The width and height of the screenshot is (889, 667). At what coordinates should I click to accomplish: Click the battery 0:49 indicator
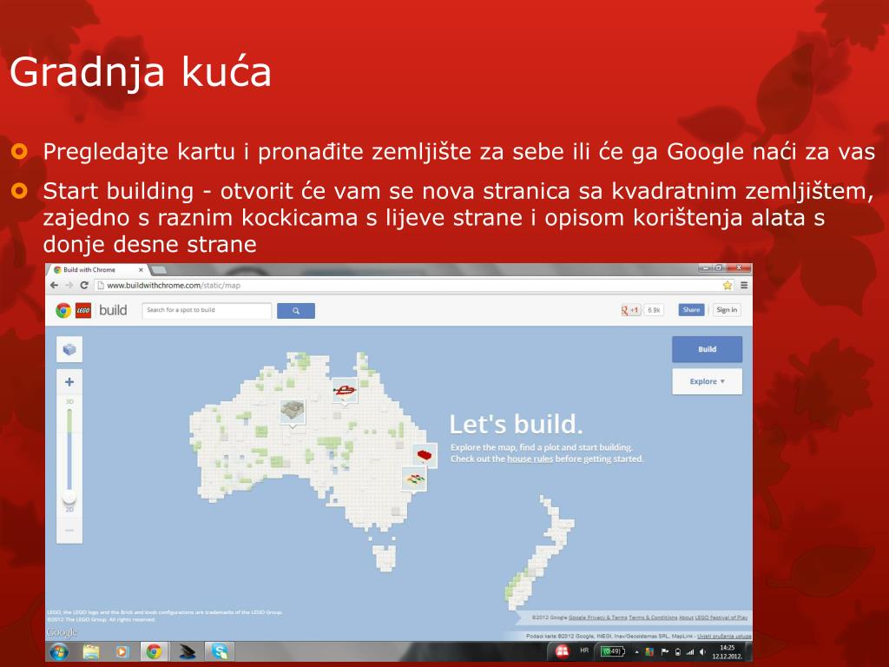612,651
